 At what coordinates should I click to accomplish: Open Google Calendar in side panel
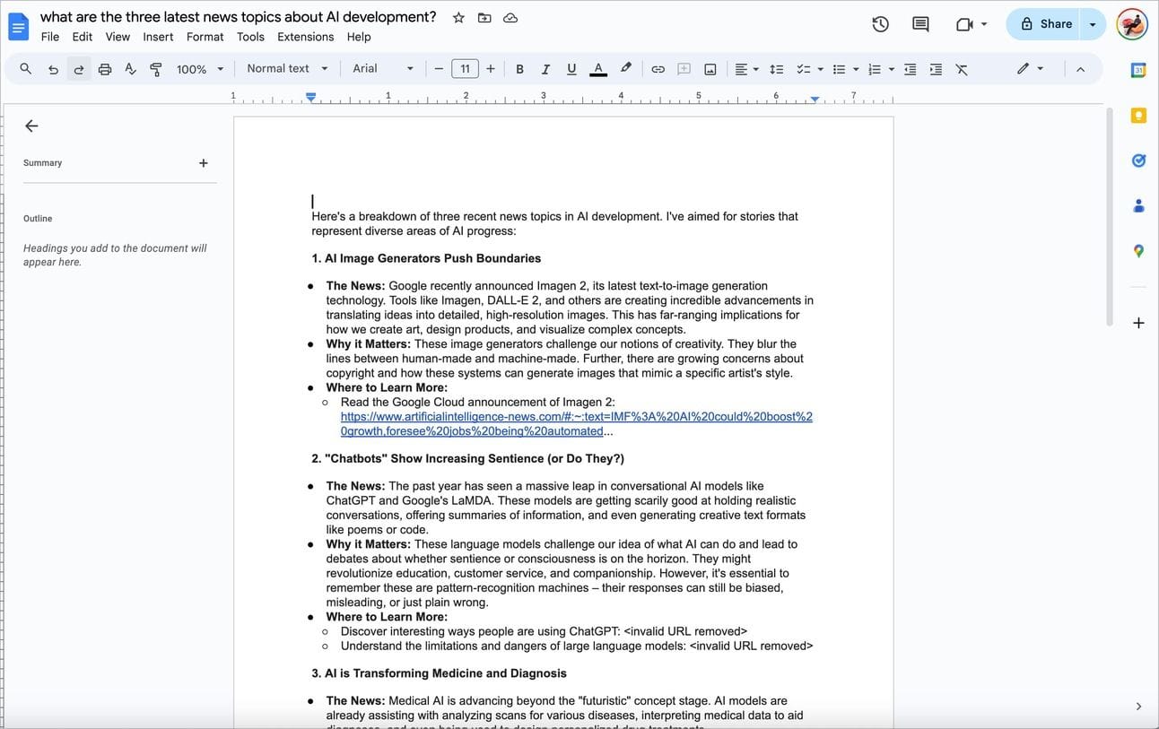tap(1138, 70)
